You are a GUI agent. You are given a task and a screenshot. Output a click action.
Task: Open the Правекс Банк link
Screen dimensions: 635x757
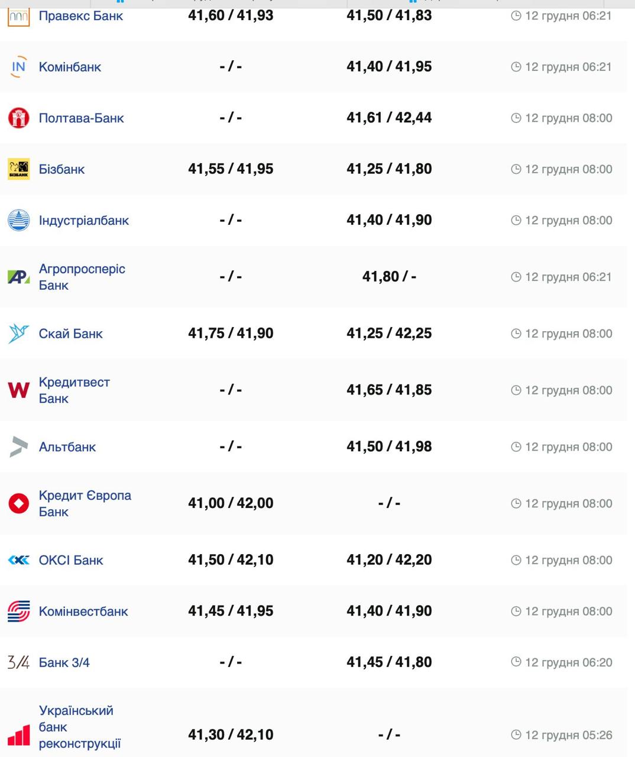[80, 16]
